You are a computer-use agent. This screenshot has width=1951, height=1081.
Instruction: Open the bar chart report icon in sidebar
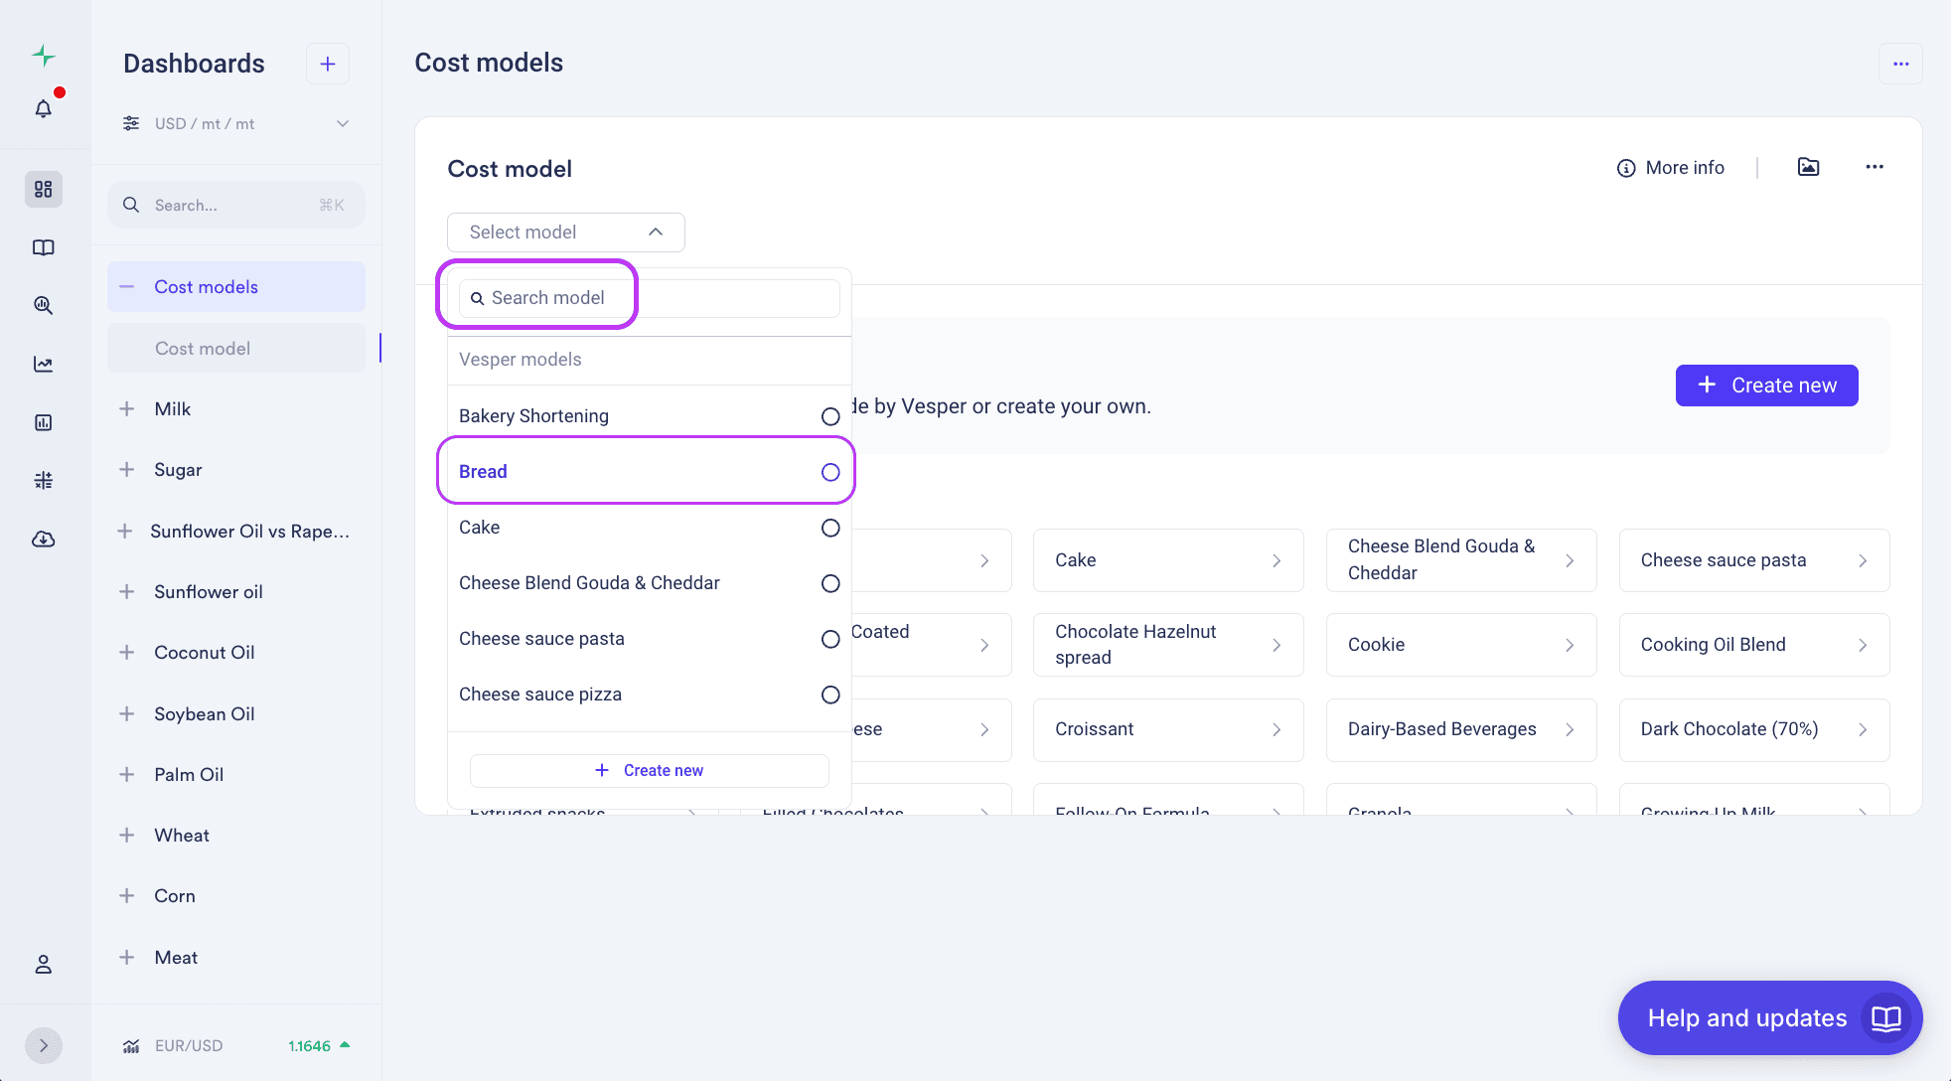(x=44, y=422)
